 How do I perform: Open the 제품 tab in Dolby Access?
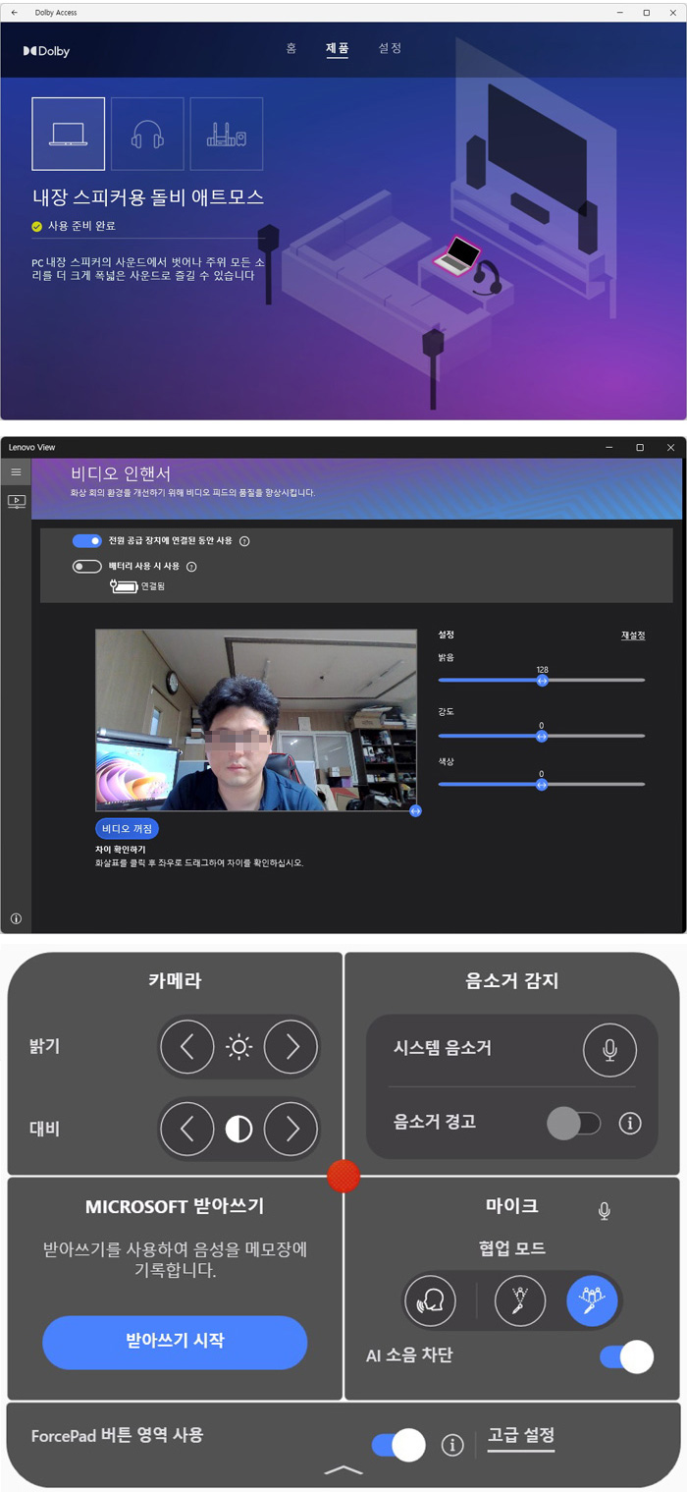click(338, 48)
